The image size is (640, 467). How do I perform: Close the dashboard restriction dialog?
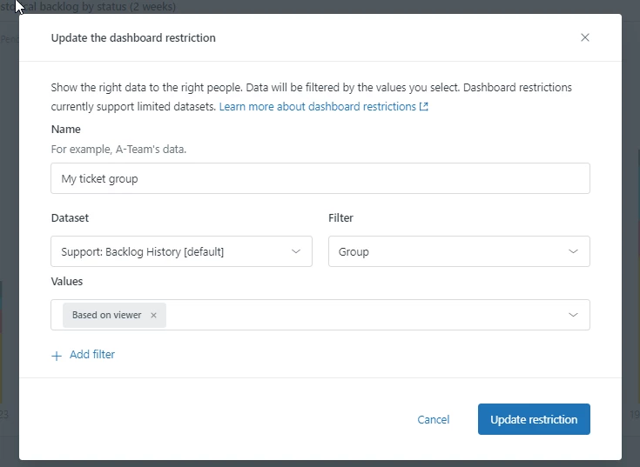(585, 37)
